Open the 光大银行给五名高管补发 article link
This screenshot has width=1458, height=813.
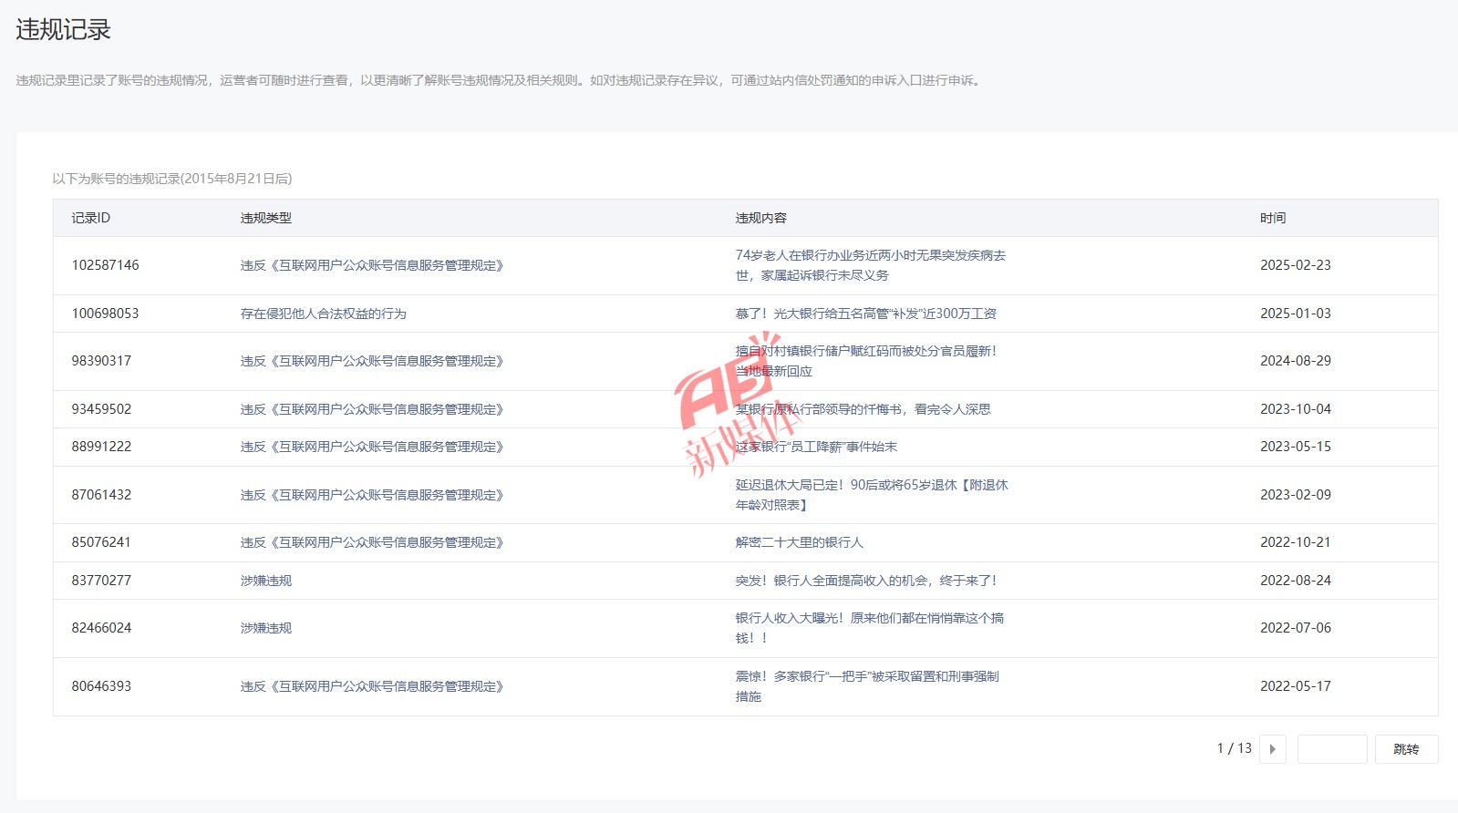click(x=865, y=314)
